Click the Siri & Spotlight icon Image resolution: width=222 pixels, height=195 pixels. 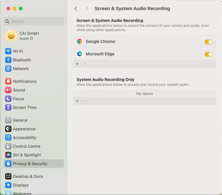coord(8,155)
